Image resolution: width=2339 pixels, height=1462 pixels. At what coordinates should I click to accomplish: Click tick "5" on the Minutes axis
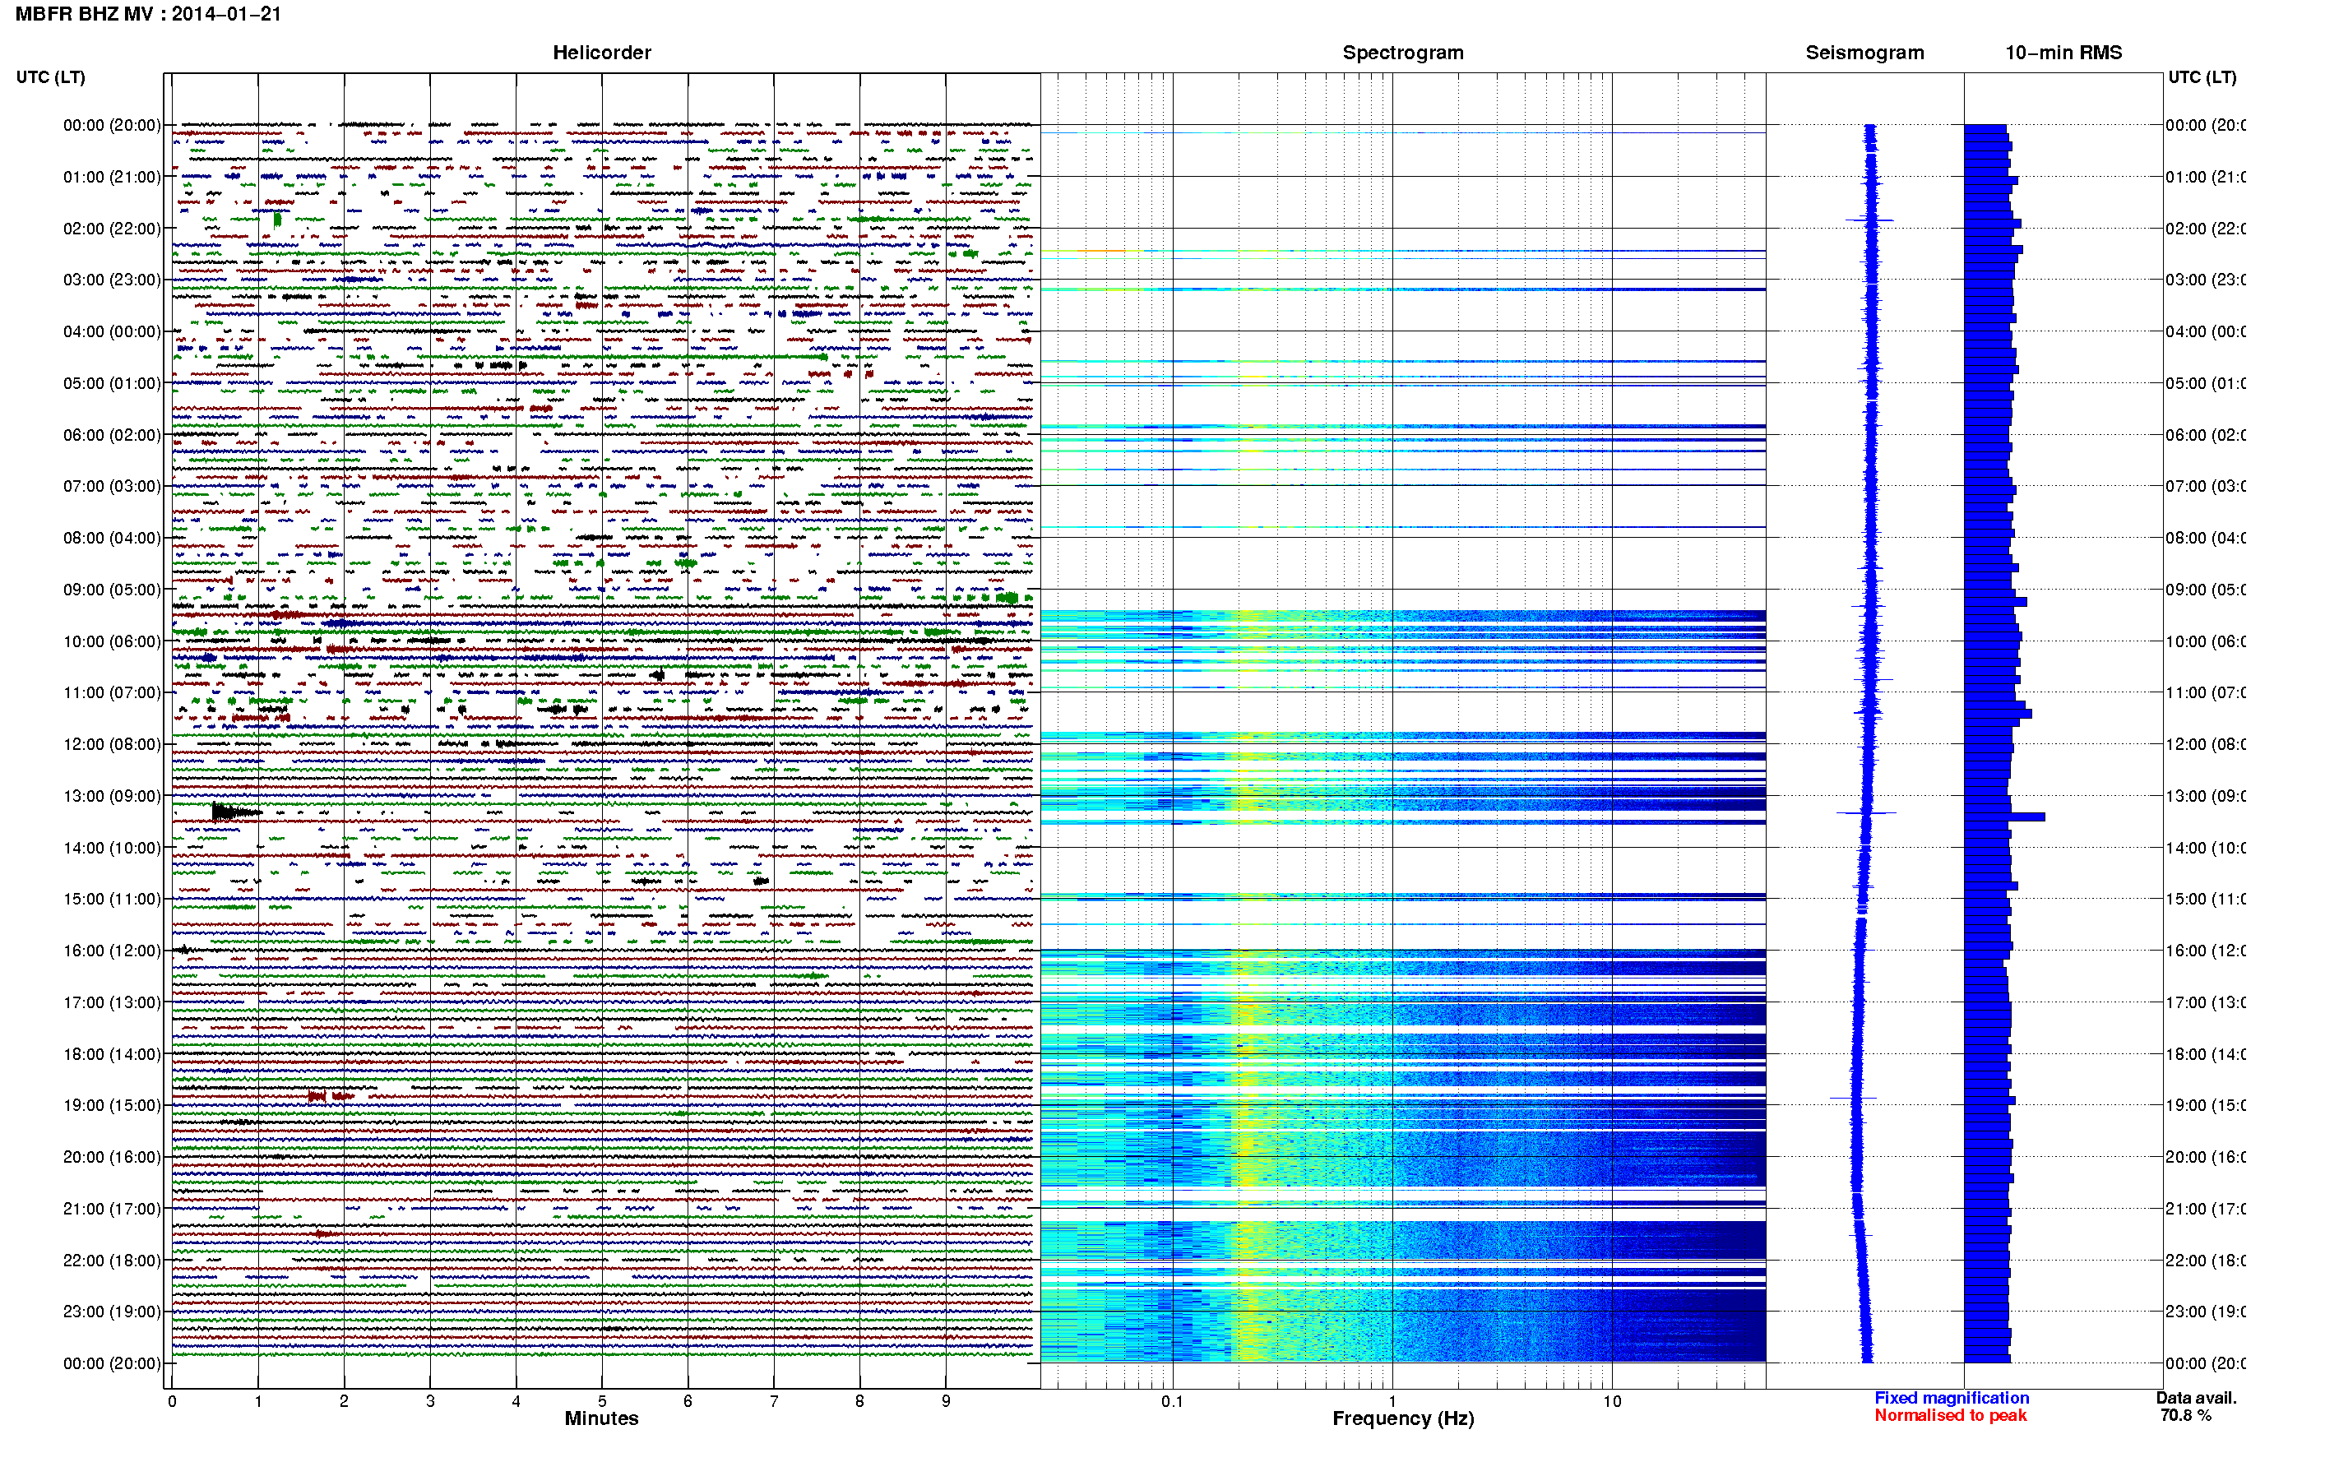point(602,1401)
